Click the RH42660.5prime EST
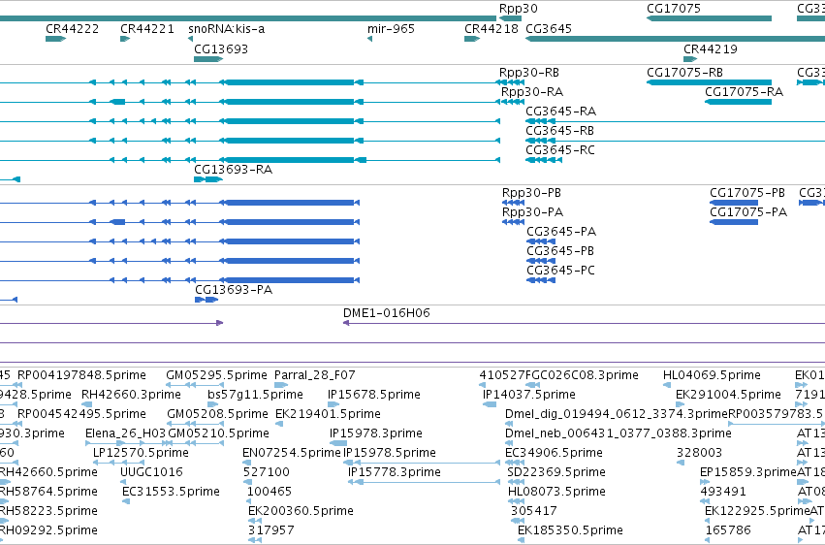 pos(5,482)
